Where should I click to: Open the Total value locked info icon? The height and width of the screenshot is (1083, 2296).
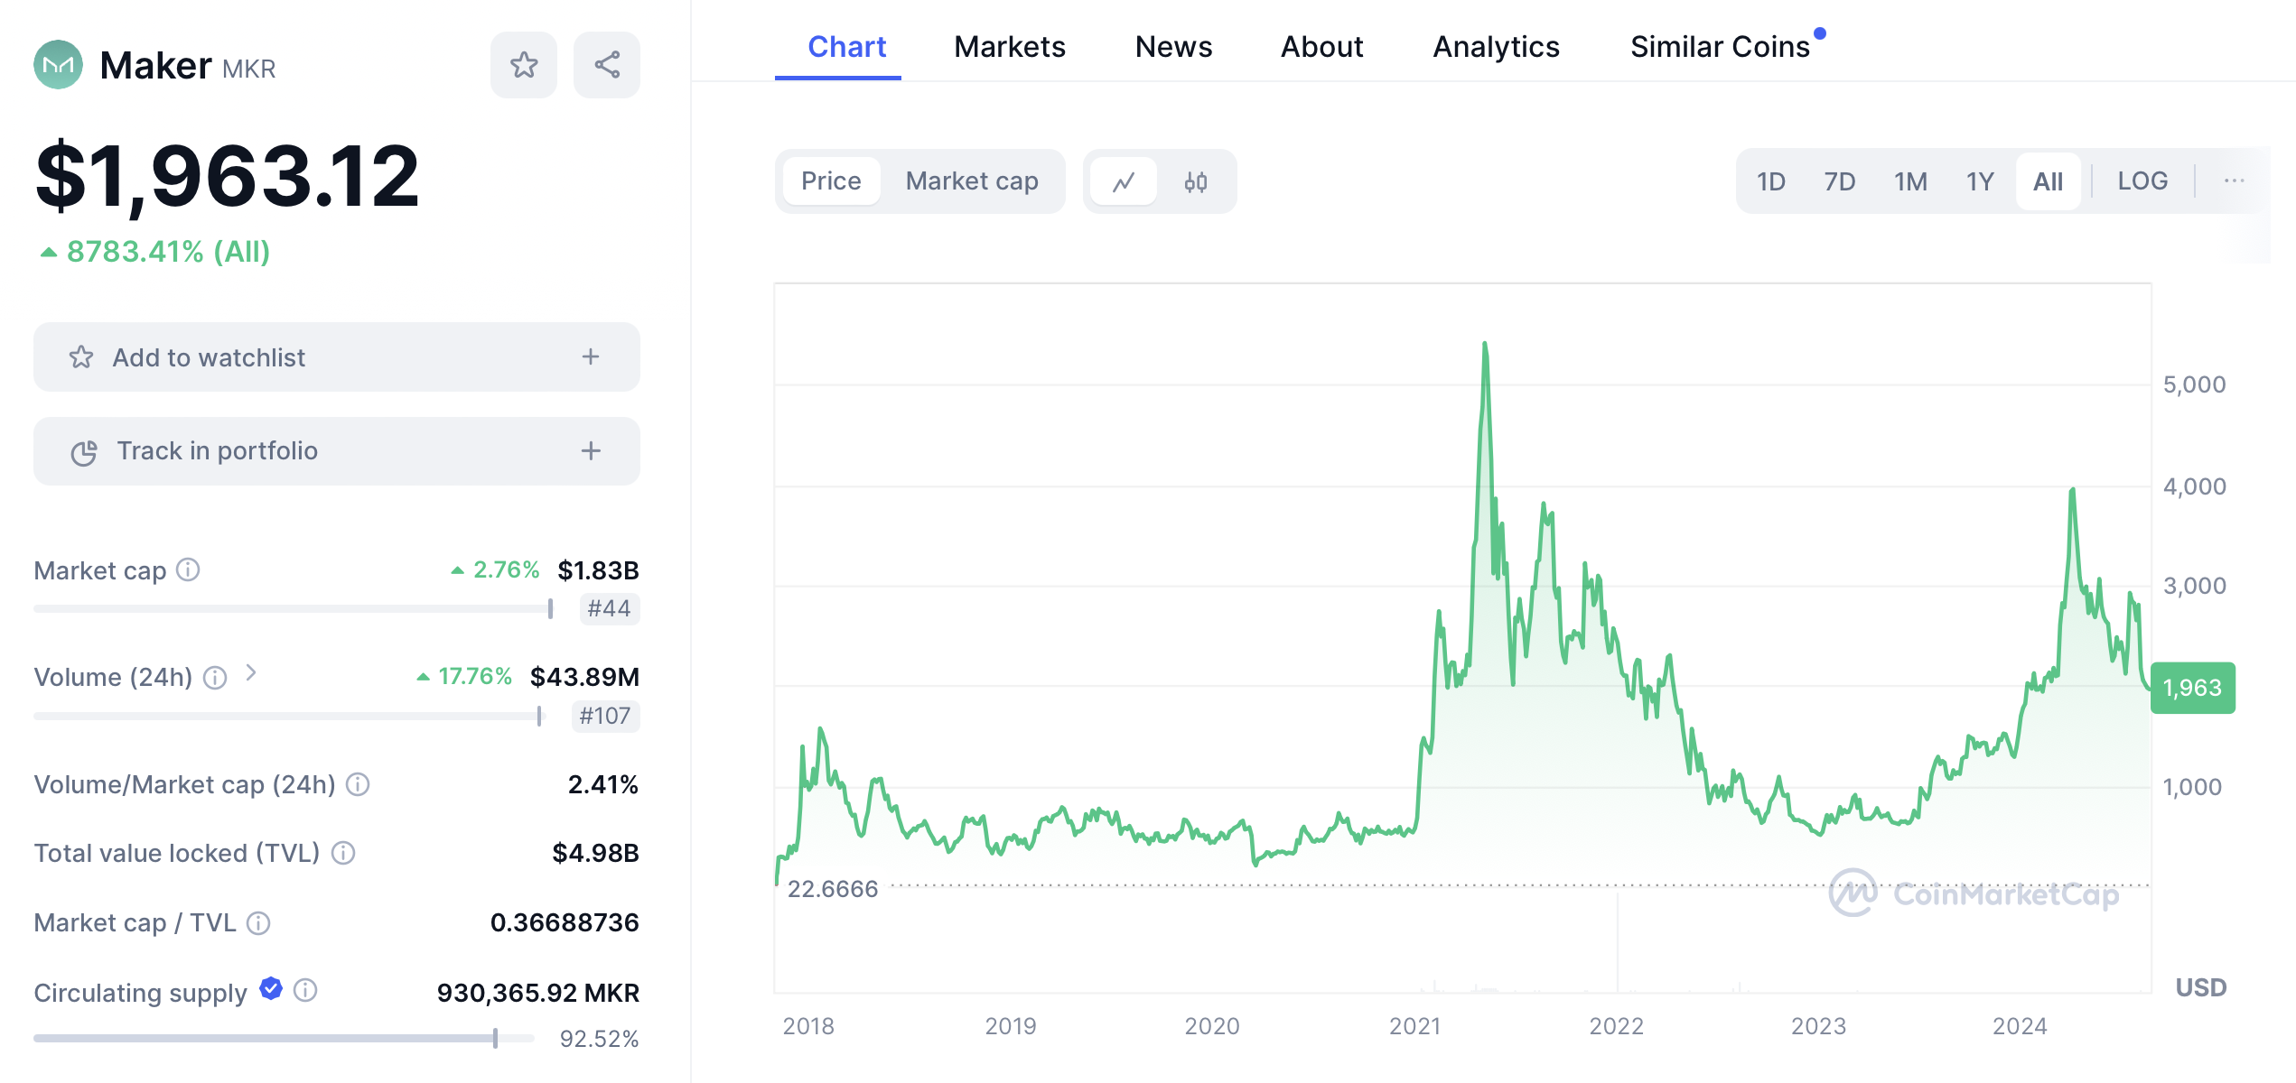[343, 853]
